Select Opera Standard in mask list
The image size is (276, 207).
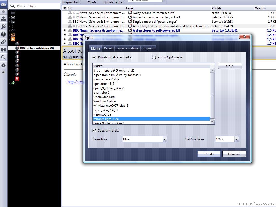point(151,97)
